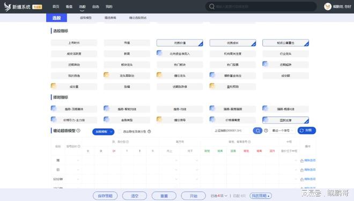The image size is (354, 201).
Task: Click the blue badge on 强弱-概率K线 chip
Action: click(x=265, y=109)
